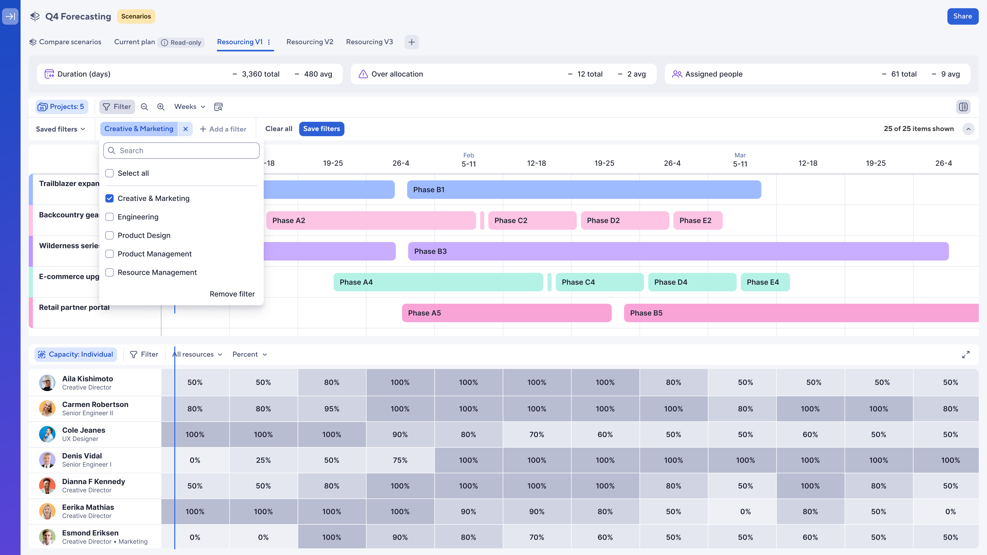Viewport: 987px width, 555px height.
Task: Zoom in on the timeline
Action: pos(161,106)
